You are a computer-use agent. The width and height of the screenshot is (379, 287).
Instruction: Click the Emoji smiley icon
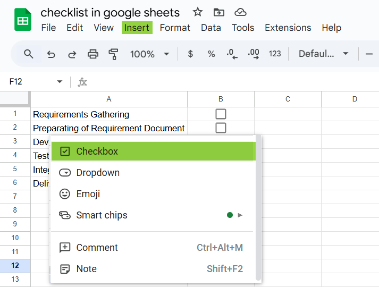64,194
